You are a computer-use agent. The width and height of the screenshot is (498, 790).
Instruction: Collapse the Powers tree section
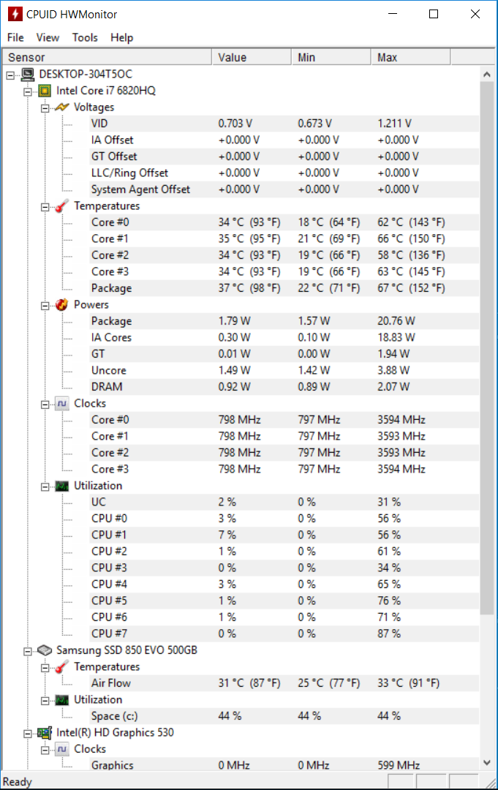pos(45,306)
